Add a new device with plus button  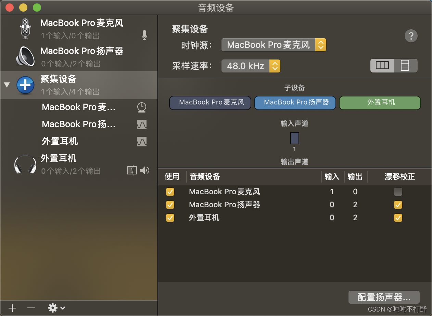12,308
